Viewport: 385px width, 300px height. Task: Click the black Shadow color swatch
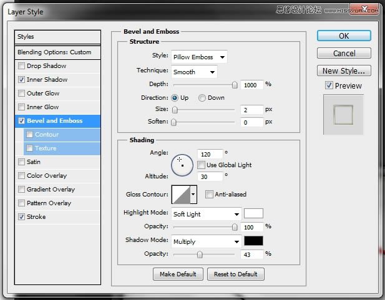click(253, 241)
